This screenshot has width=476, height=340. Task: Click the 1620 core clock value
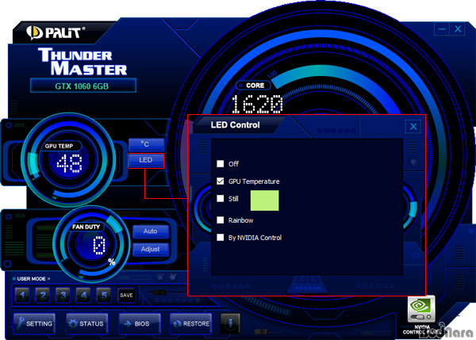pyautogui.click(x=257, y=104)
